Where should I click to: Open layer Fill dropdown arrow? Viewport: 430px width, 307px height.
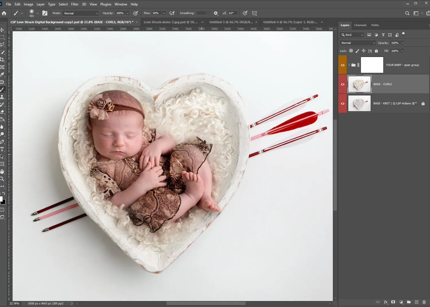click(x=402, y=51)
